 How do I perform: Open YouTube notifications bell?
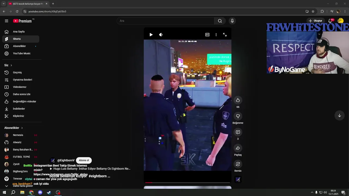click(330, 21)
